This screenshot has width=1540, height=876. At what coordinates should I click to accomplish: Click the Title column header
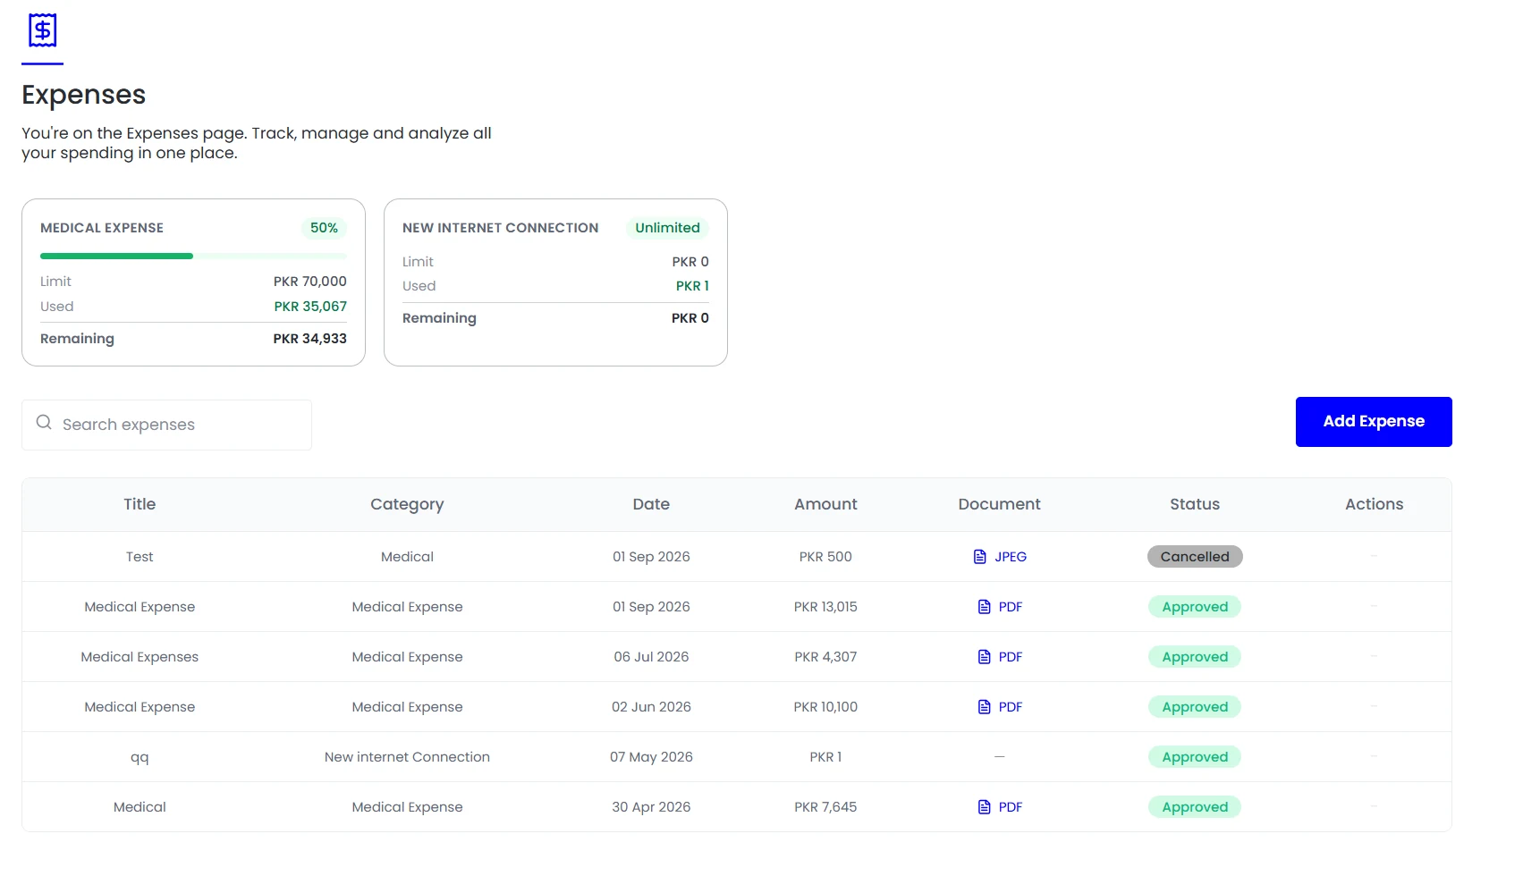pos(140,504)
